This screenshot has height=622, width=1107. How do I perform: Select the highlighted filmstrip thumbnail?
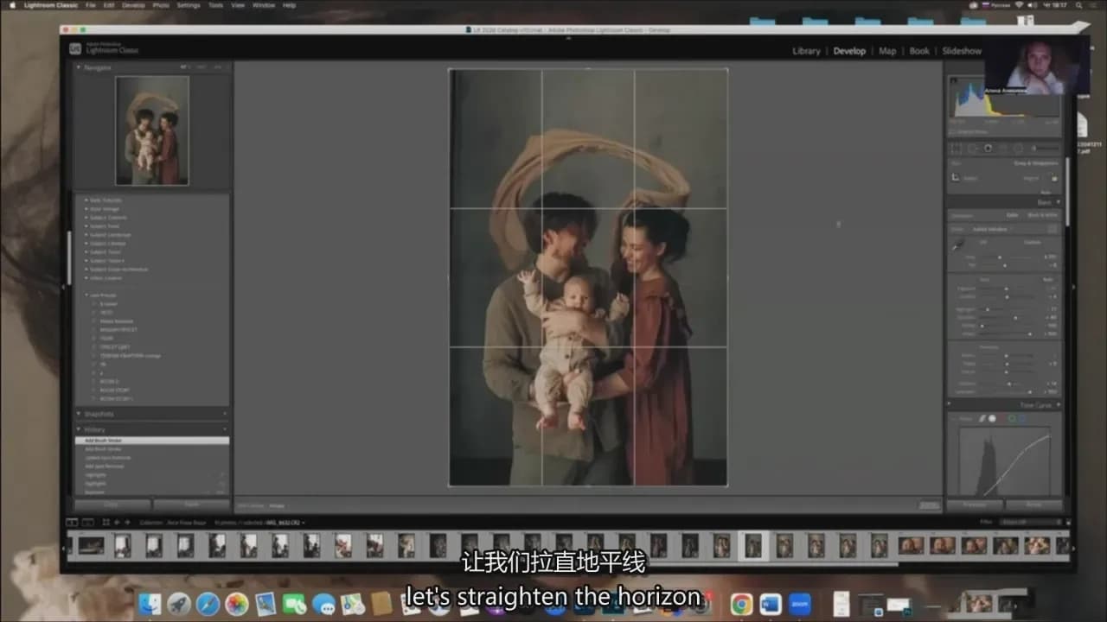click(x=753, y=545)
